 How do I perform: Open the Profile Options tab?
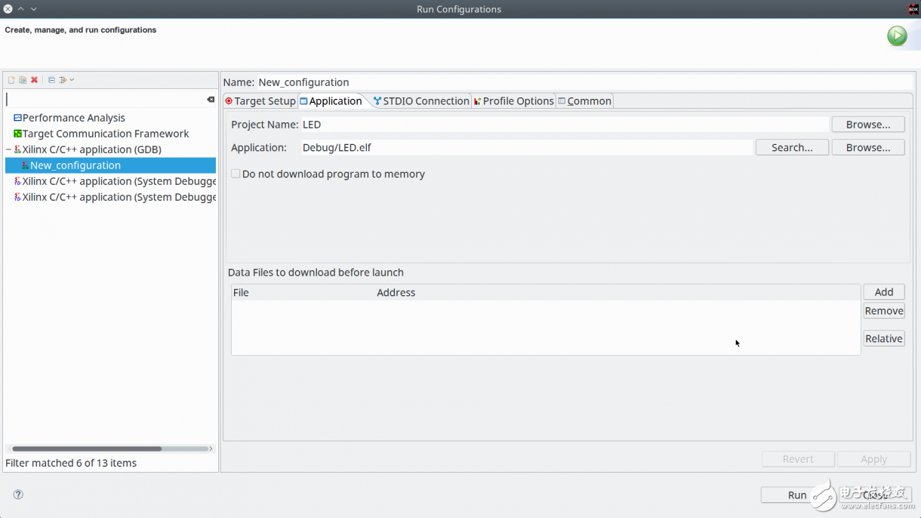point(513,101)
